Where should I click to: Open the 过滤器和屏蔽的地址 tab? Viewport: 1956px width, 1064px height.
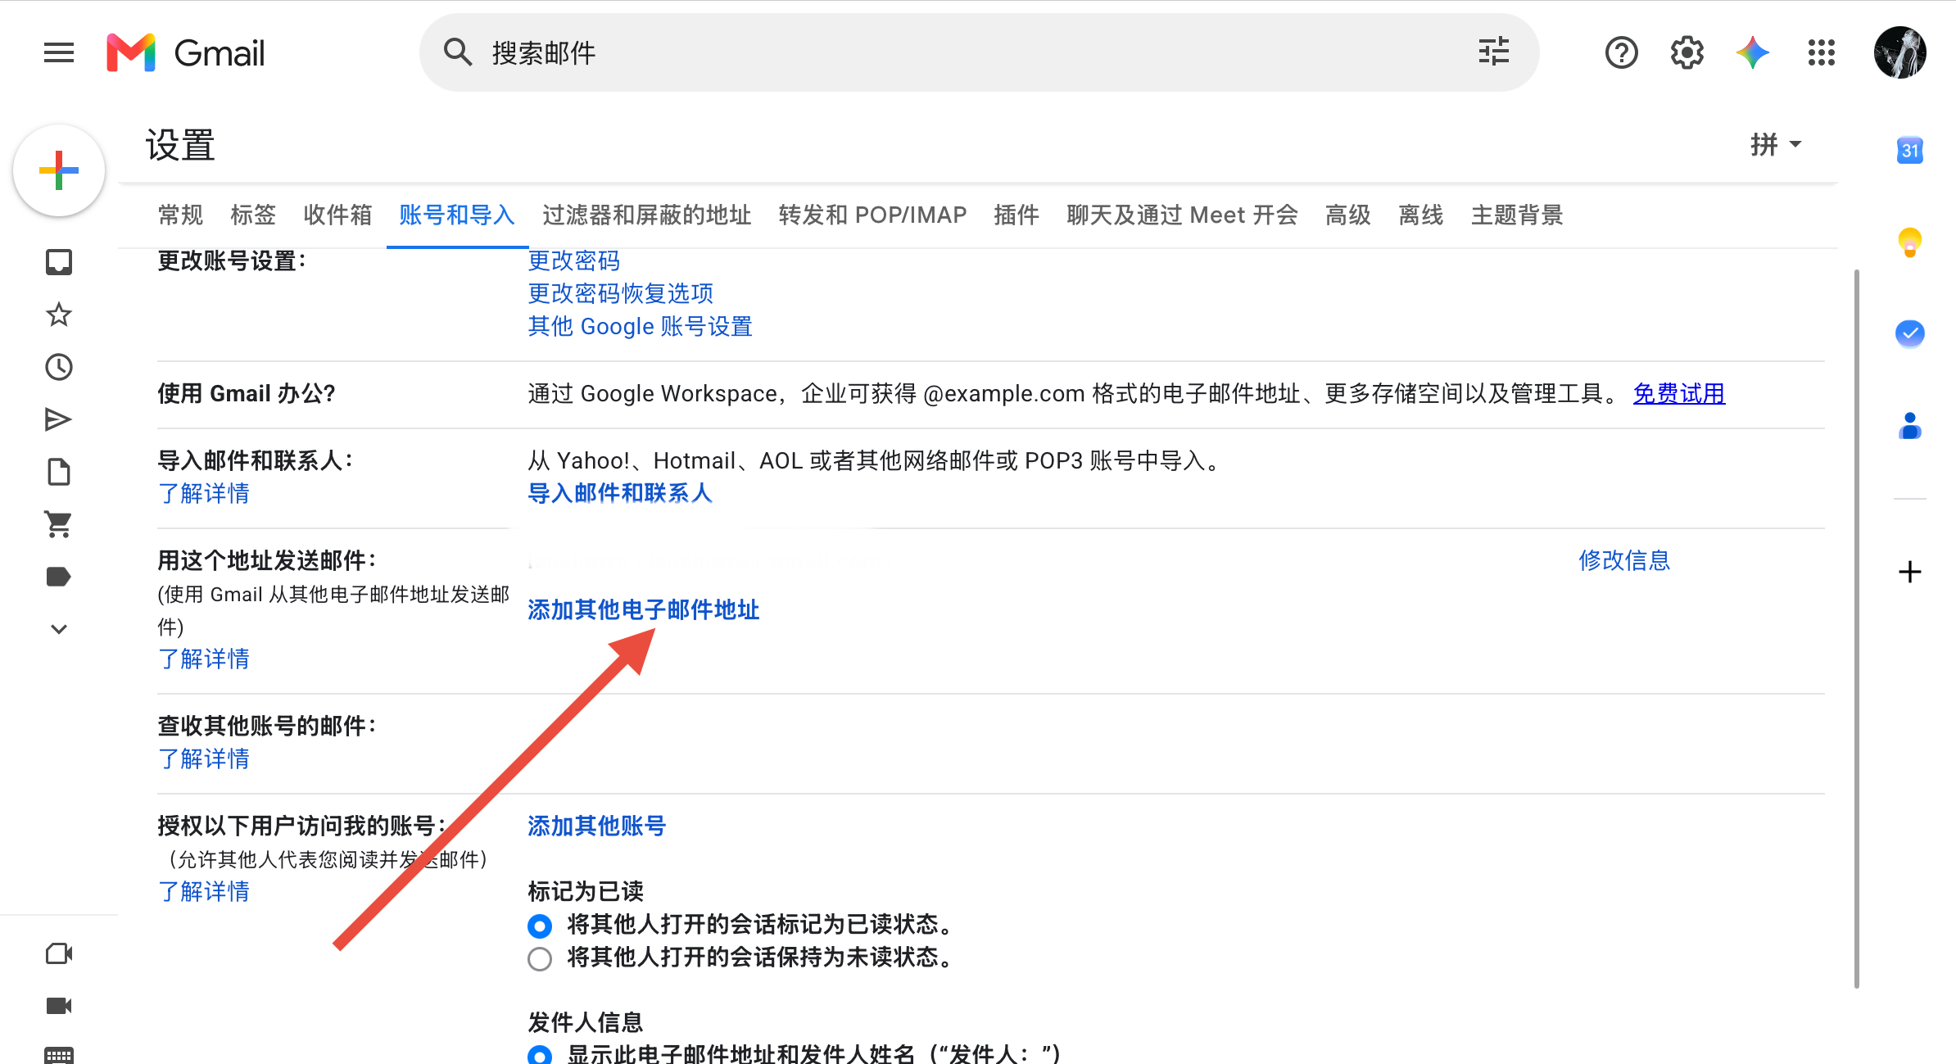tap(646, 215)
